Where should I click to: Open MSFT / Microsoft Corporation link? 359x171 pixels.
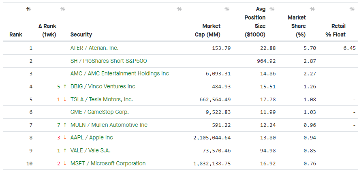(x=108, y=163)
